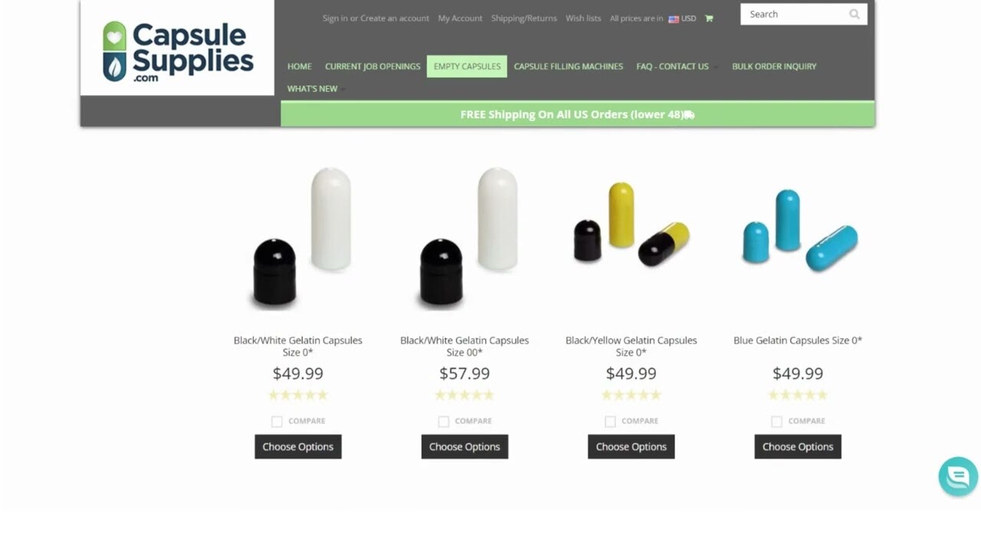Check Compare for Blue Gelatin Capsules
The image size is (981, 552).
[x=776, y=421]
